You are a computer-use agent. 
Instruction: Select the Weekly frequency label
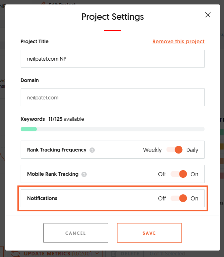click(x=152, y=150)
